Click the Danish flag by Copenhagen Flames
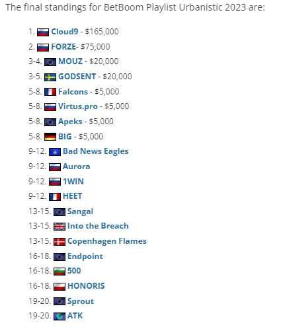The height and width of the screenshot is (331, 283). pyautogui.click(x=60, y=242)
